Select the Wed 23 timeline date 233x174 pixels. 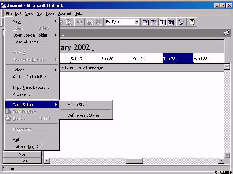[x=201, y=59]
